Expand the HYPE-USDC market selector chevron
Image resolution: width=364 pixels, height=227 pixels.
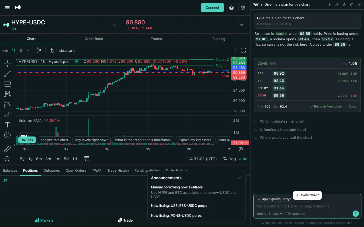[115, 25]
